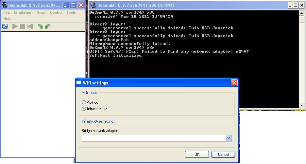This screenshot has width=306, height=164.
Task: Click 'compiled: Mar 18 2011' console line
Action: 131,16
